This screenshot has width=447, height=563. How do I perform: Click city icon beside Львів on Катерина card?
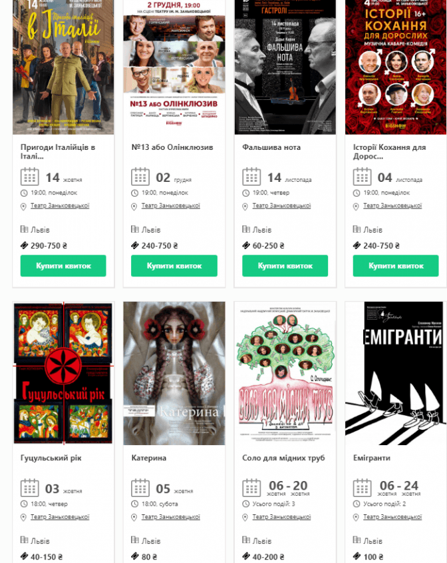pyautogui.click(x=135, y=540)
